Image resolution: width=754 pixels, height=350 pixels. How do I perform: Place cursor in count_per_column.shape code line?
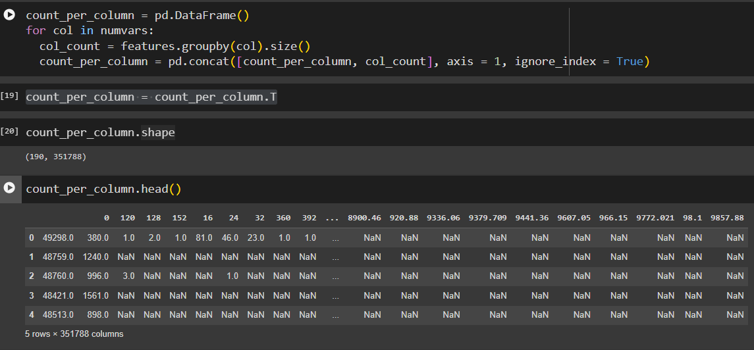tap(101, 132)
